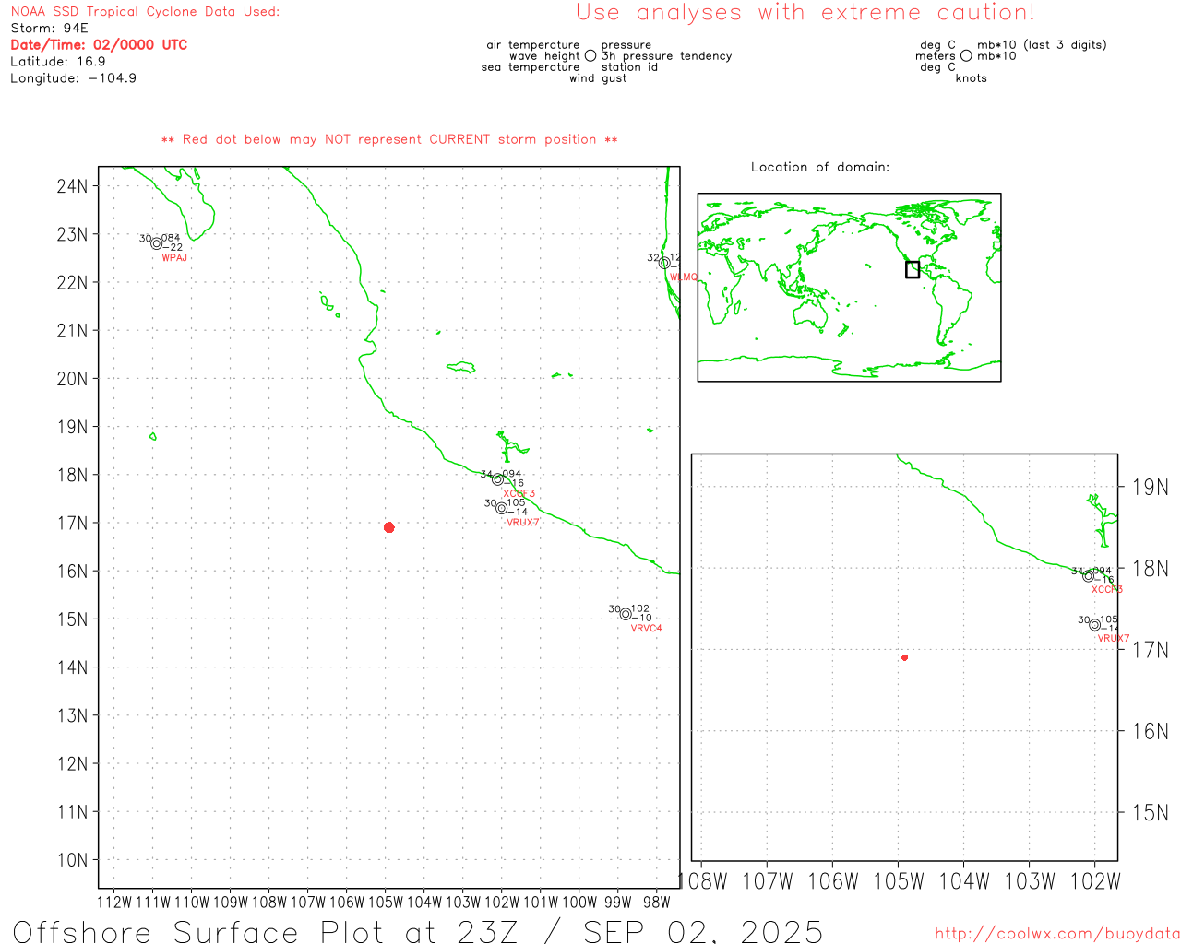
Task: Click the legend circle between wave height and pressure tendency
Action: tap(590, 55)
